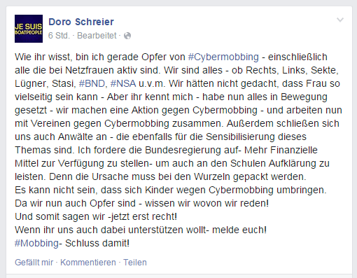357x278 pixels.
Task: Share the post using Teilen
Action: 135,263
